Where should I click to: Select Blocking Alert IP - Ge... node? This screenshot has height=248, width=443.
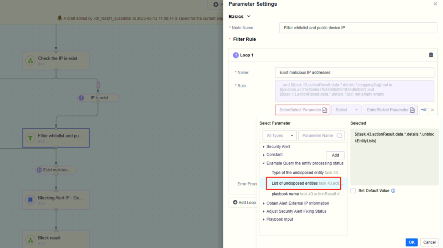pos(56,200)
